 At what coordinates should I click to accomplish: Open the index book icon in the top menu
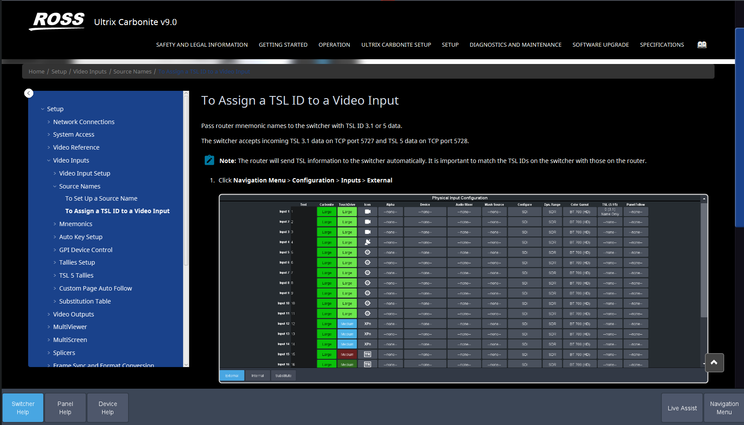702,45
